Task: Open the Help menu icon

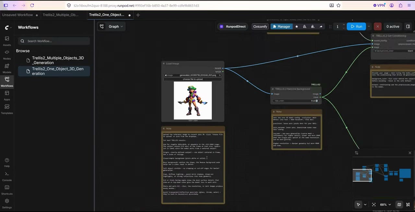Action: pyautogui.click(x=7, y=162)
